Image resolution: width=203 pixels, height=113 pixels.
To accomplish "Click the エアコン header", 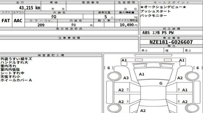I will click(x=19, y=12).
